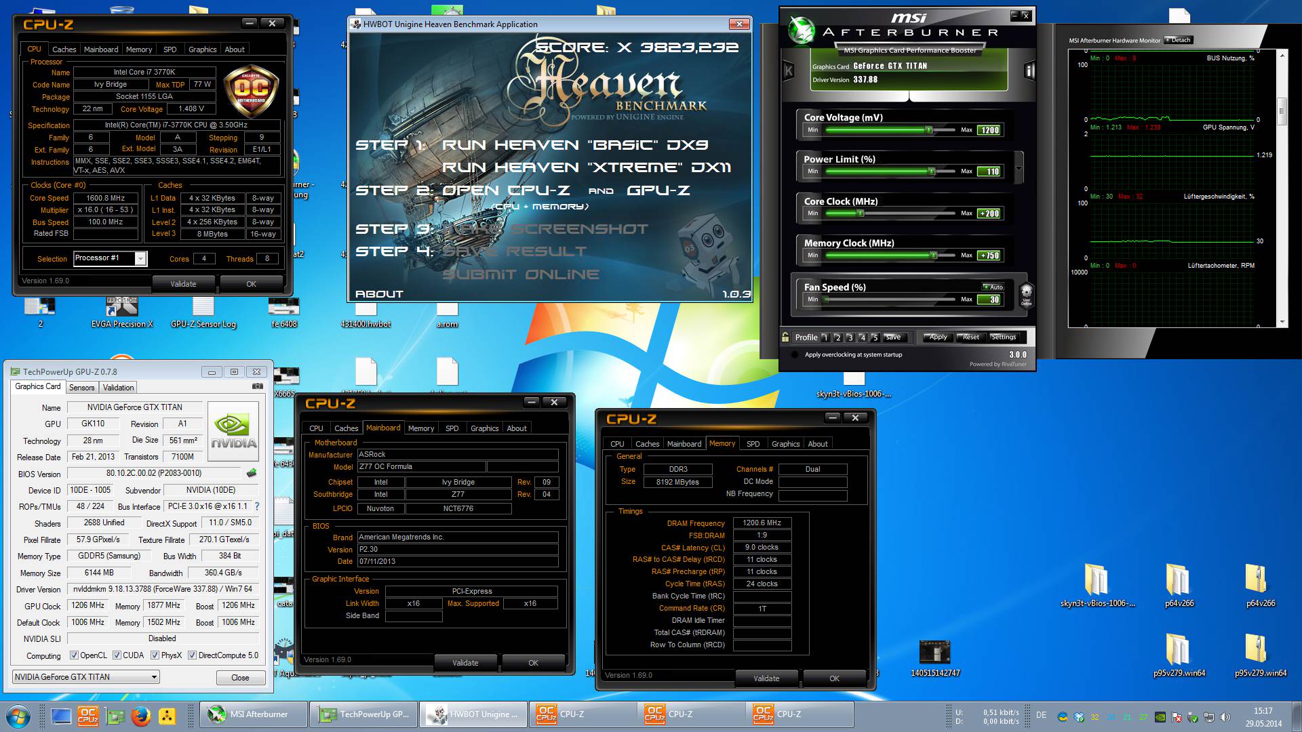Toggle the OpenCL checkbox in GPU-Z
Viewport: 1302px width, 732px height.
(x=75, y=655)
